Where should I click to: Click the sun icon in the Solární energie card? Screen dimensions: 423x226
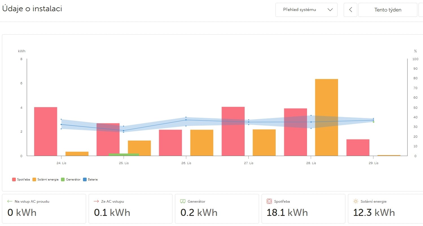tap(356, 201)
